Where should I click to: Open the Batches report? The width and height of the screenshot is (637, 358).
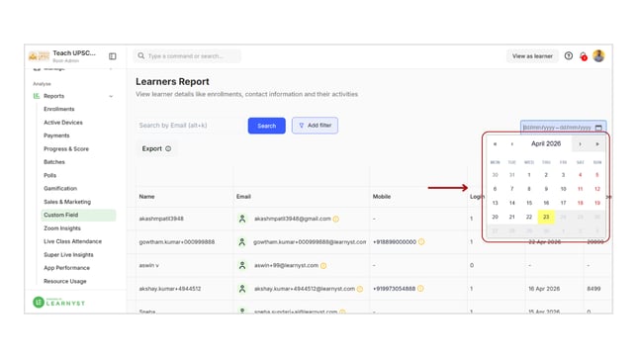coord(54,162)
